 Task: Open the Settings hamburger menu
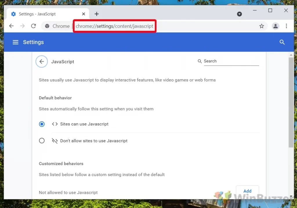[x=15, y=42]
